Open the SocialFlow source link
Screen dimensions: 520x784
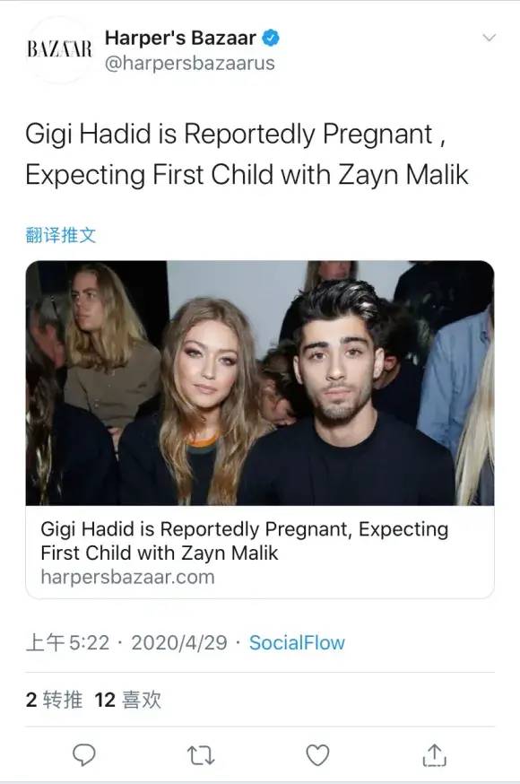coord(297,642)
